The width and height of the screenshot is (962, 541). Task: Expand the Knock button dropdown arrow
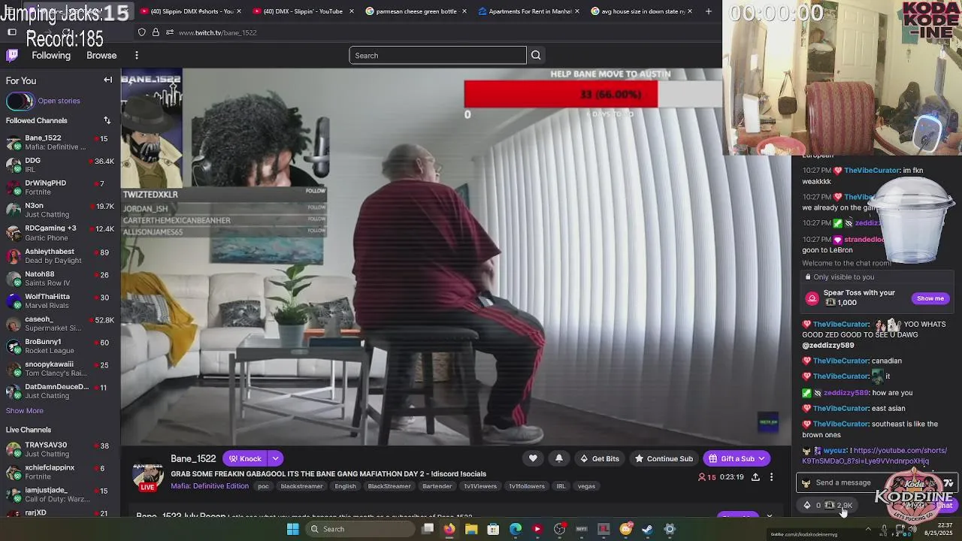(x=275, y=458)
